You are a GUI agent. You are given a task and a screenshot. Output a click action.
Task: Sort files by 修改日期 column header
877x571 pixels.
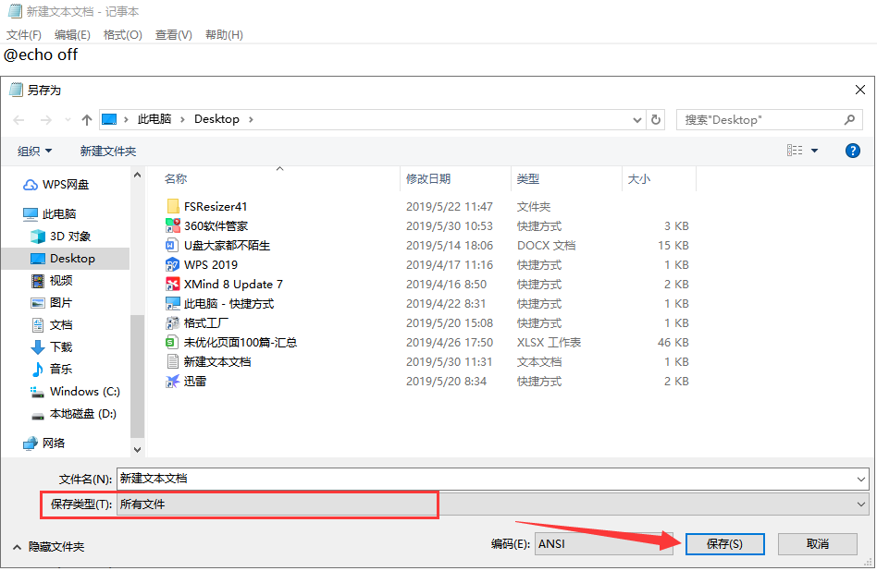point(427,179)
